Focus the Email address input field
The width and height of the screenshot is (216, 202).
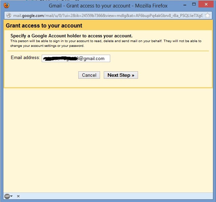76,58
